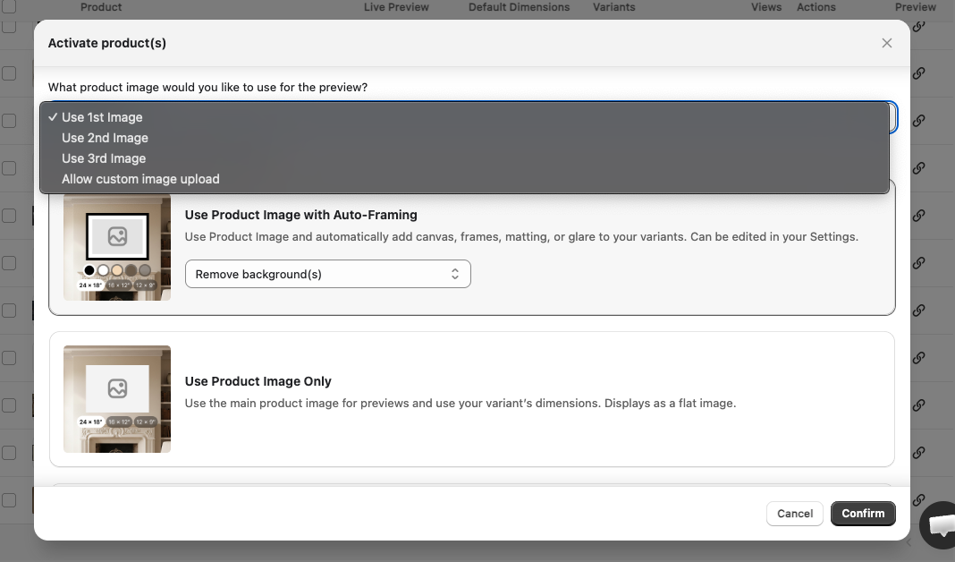The height and width of the screenshot is (562, 955).
Task: Click the Default Dimensions column header
Action: click(x=519, y=7)
